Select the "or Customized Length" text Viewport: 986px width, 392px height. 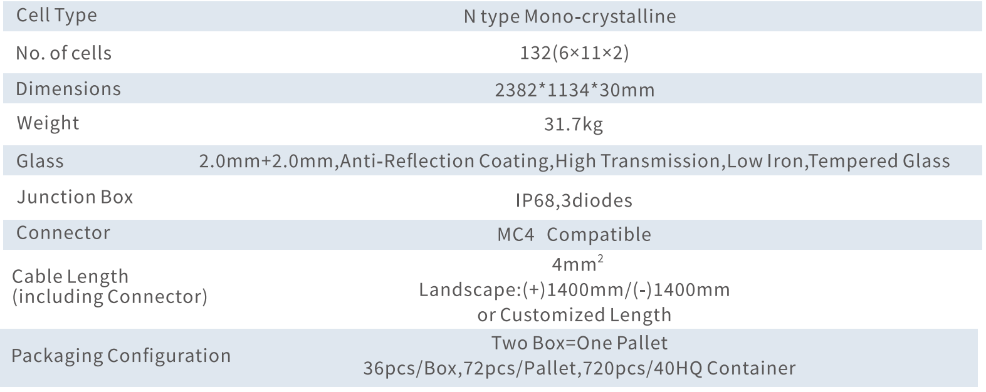[574, 315]
